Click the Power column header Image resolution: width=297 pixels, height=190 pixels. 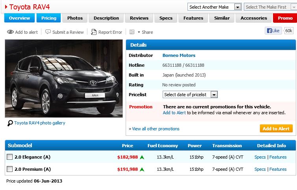pos(195,146)
